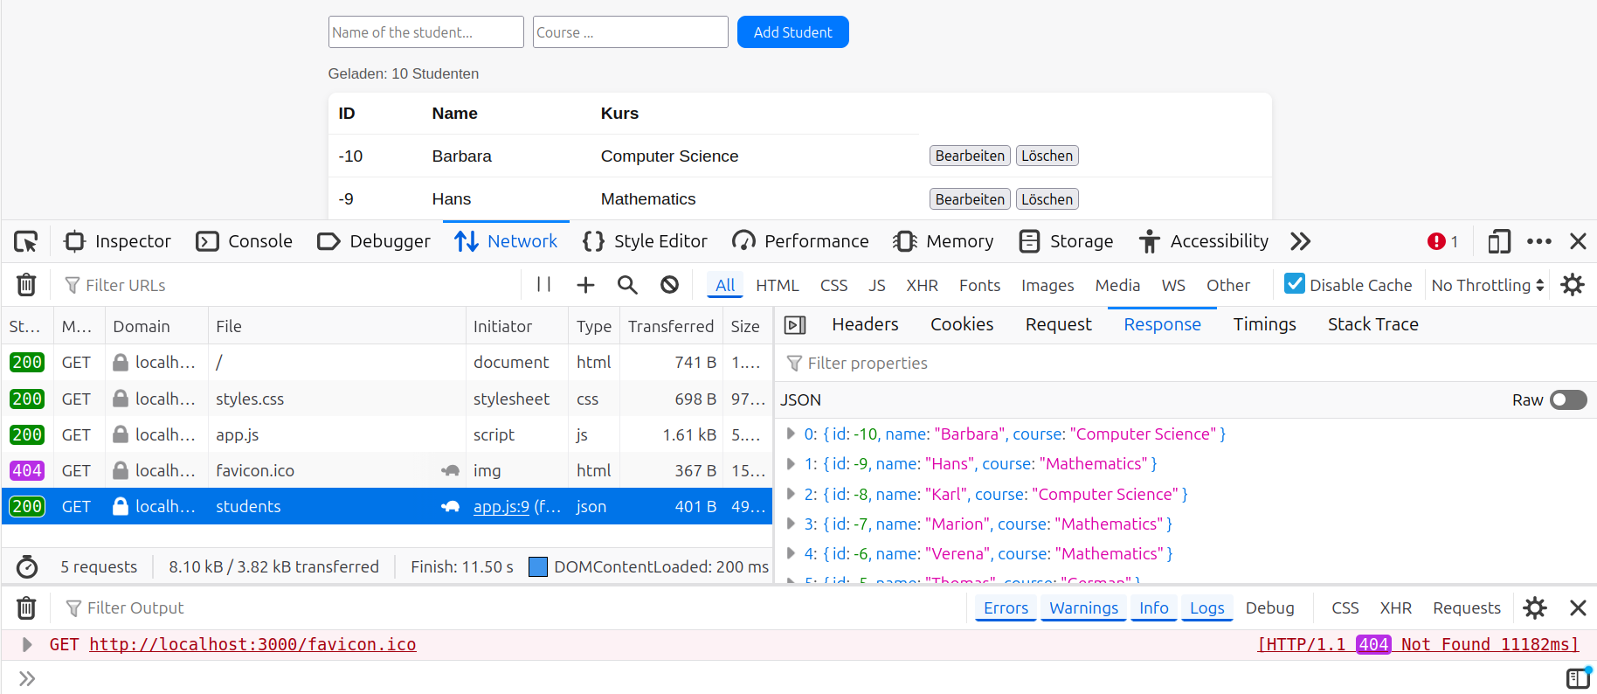Open network settings gear

(x=1573, y=285)
